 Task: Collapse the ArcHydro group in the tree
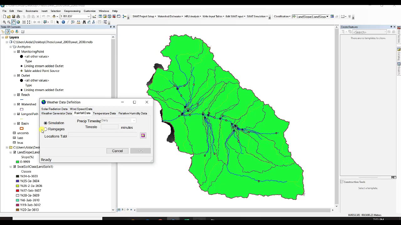[10, 47]
